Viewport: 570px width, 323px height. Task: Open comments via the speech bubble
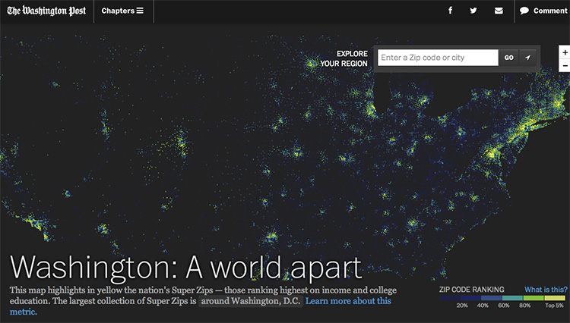click(524, 11)
